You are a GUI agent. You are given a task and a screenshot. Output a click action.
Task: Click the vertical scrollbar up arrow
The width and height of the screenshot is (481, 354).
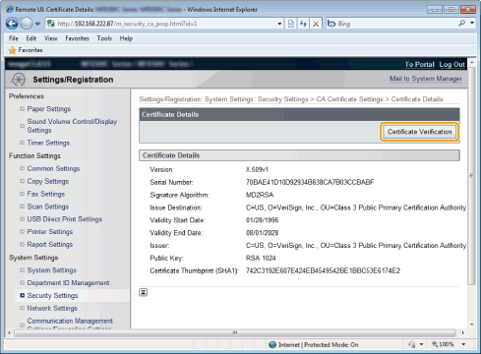472,62
